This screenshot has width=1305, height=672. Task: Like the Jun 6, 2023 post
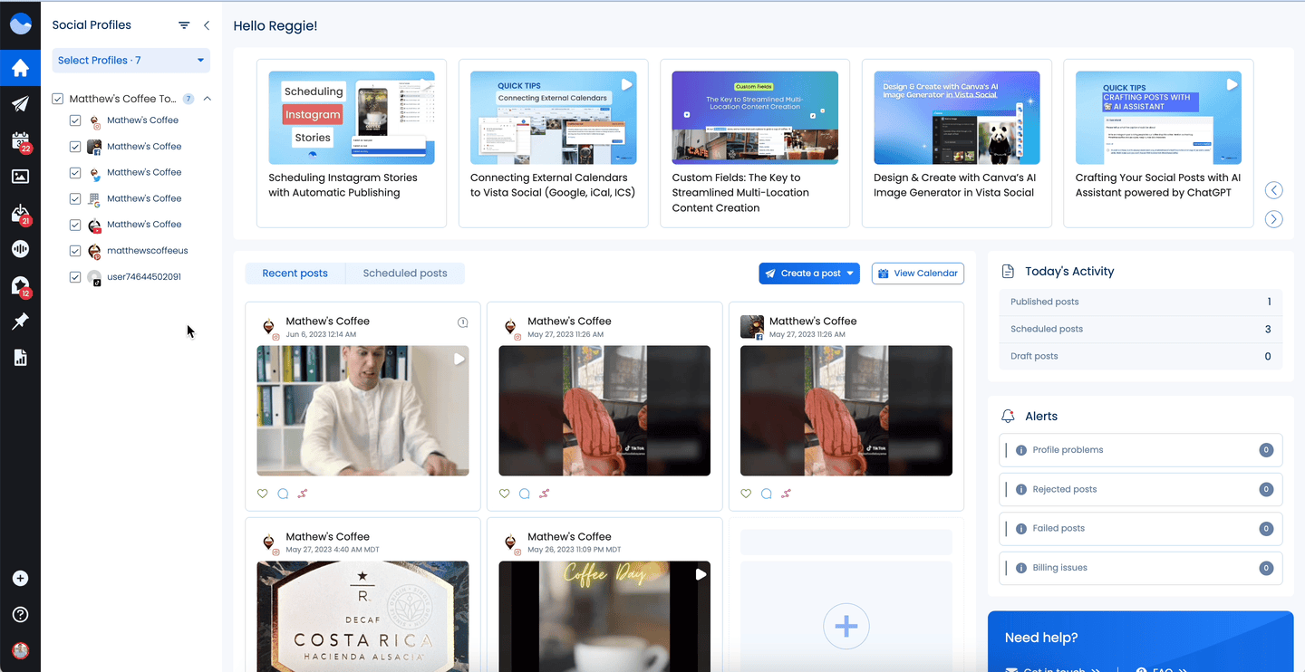263,494
